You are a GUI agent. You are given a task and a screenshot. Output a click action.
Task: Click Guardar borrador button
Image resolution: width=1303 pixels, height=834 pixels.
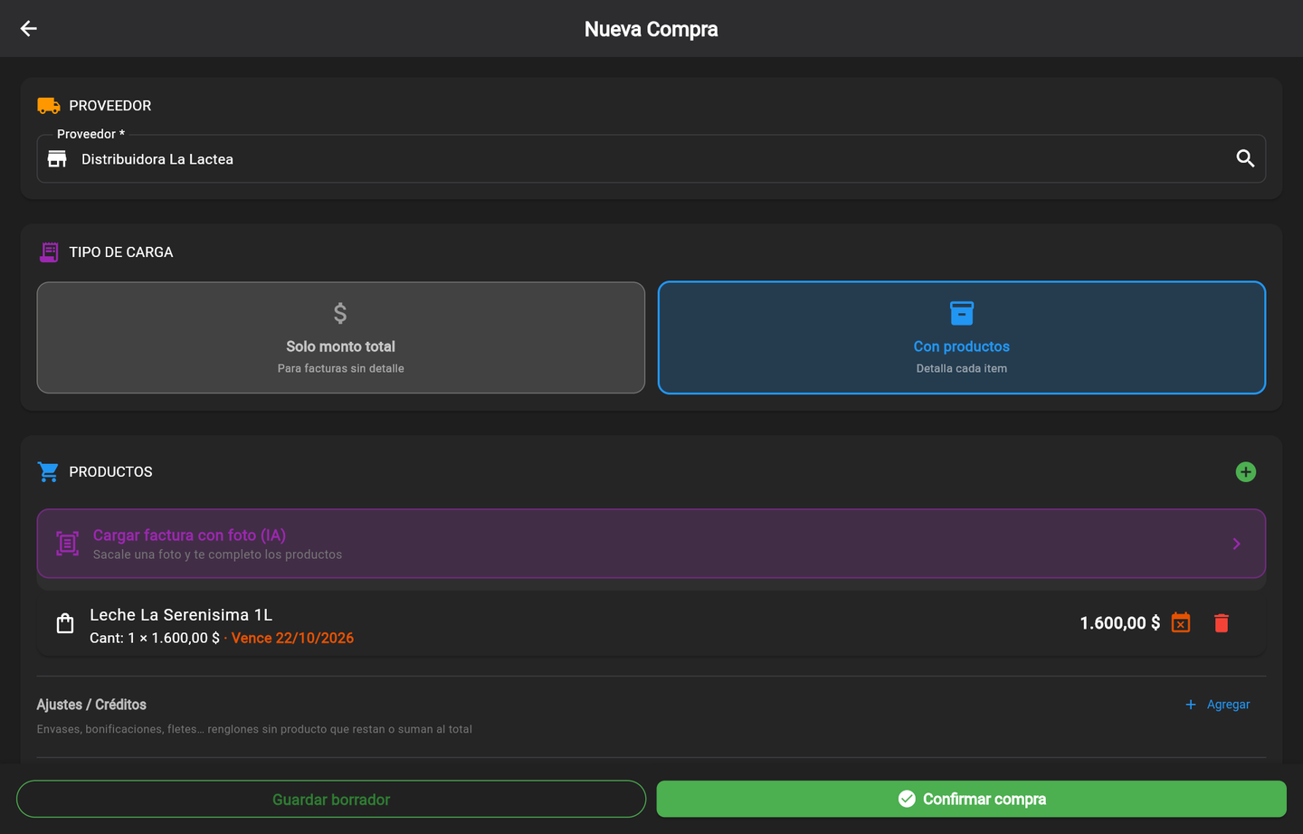point(331,800)
